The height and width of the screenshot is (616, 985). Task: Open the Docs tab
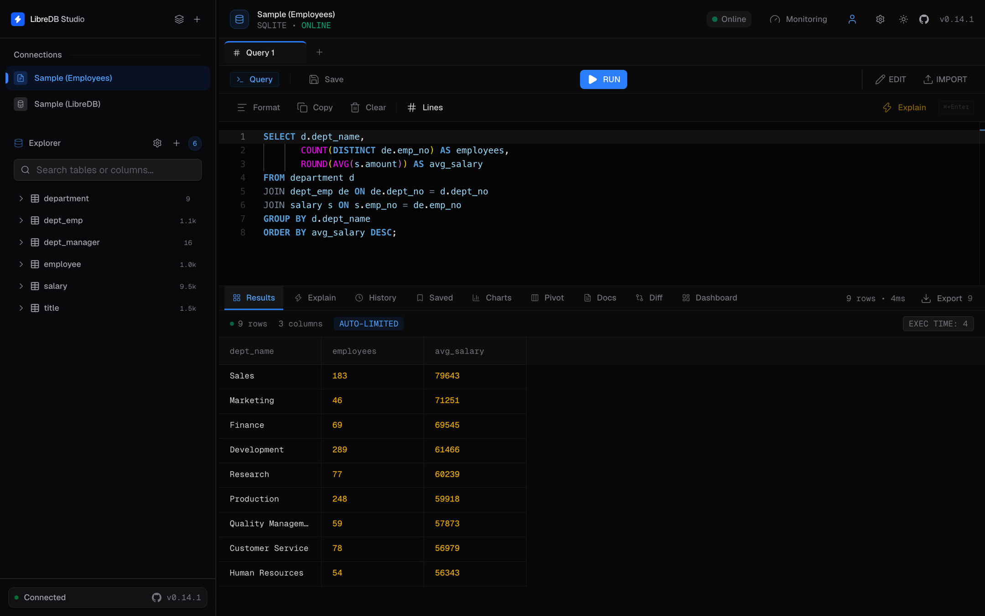[600, 298]
